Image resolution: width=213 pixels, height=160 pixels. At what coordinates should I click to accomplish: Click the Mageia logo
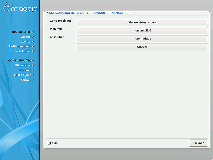pos(20,8)
